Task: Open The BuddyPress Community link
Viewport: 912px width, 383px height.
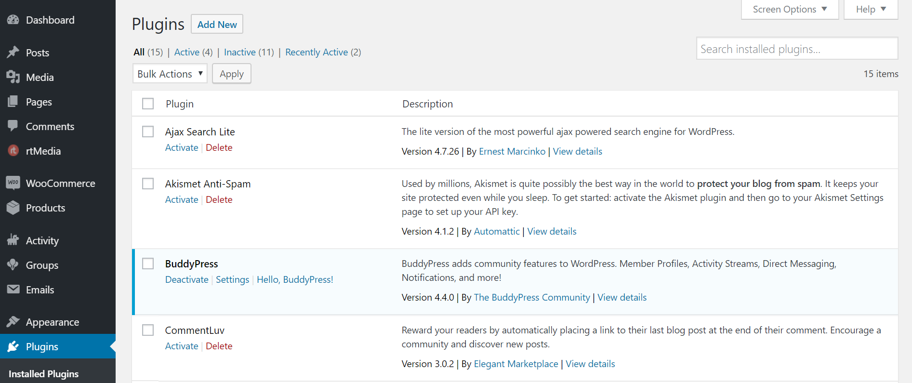Action: (532, 297)
